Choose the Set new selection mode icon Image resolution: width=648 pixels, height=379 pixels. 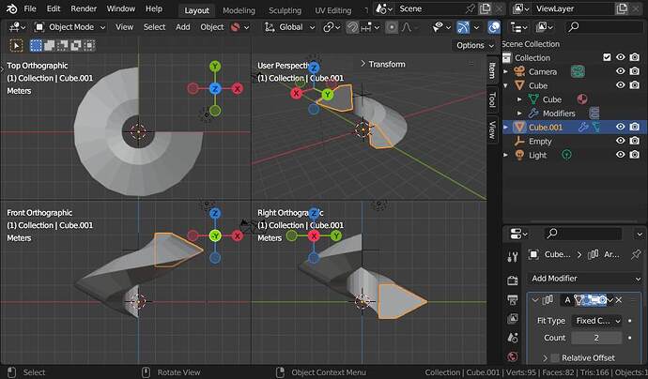[36, 45]
